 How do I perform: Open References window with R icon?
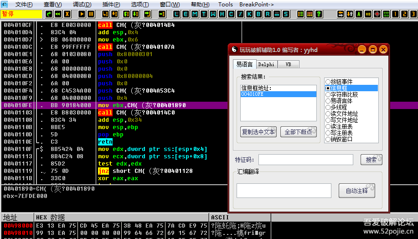pyautogui.click(x=268, y=14)
